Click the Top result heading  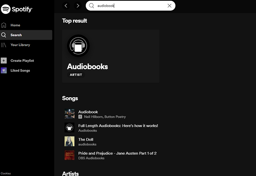[74, 21]
